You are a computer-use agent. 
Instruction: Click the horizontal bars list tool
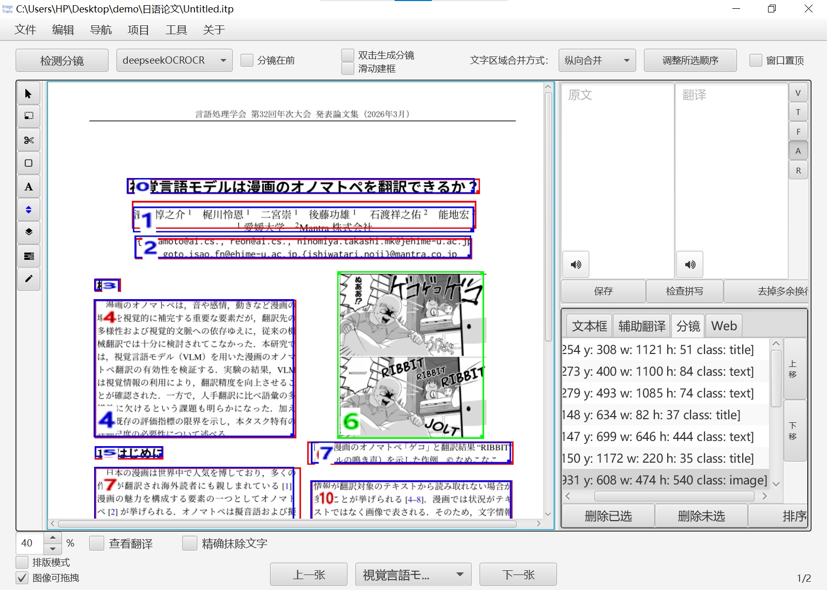coord(28,256)
